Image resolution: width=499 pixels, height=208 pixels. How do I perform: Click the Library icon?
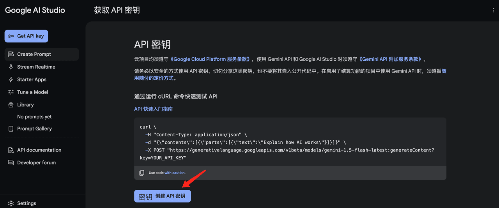click(x=11, y=105)
